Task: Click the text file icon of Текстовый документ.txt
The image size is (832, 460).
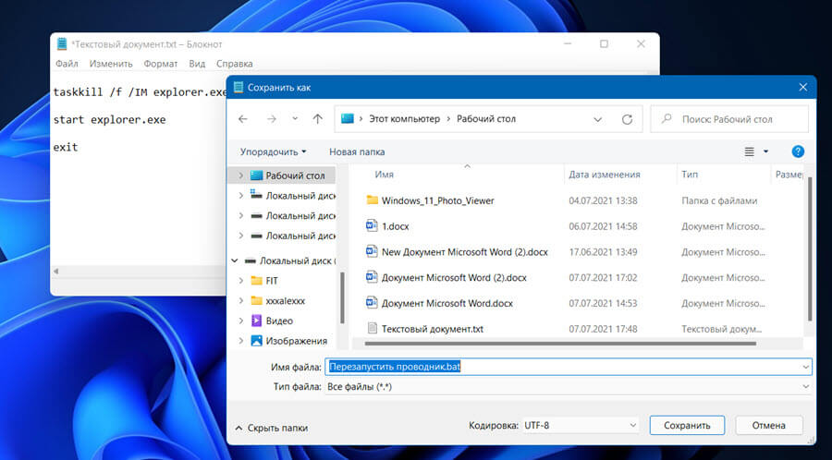Action: click(372, 329)
